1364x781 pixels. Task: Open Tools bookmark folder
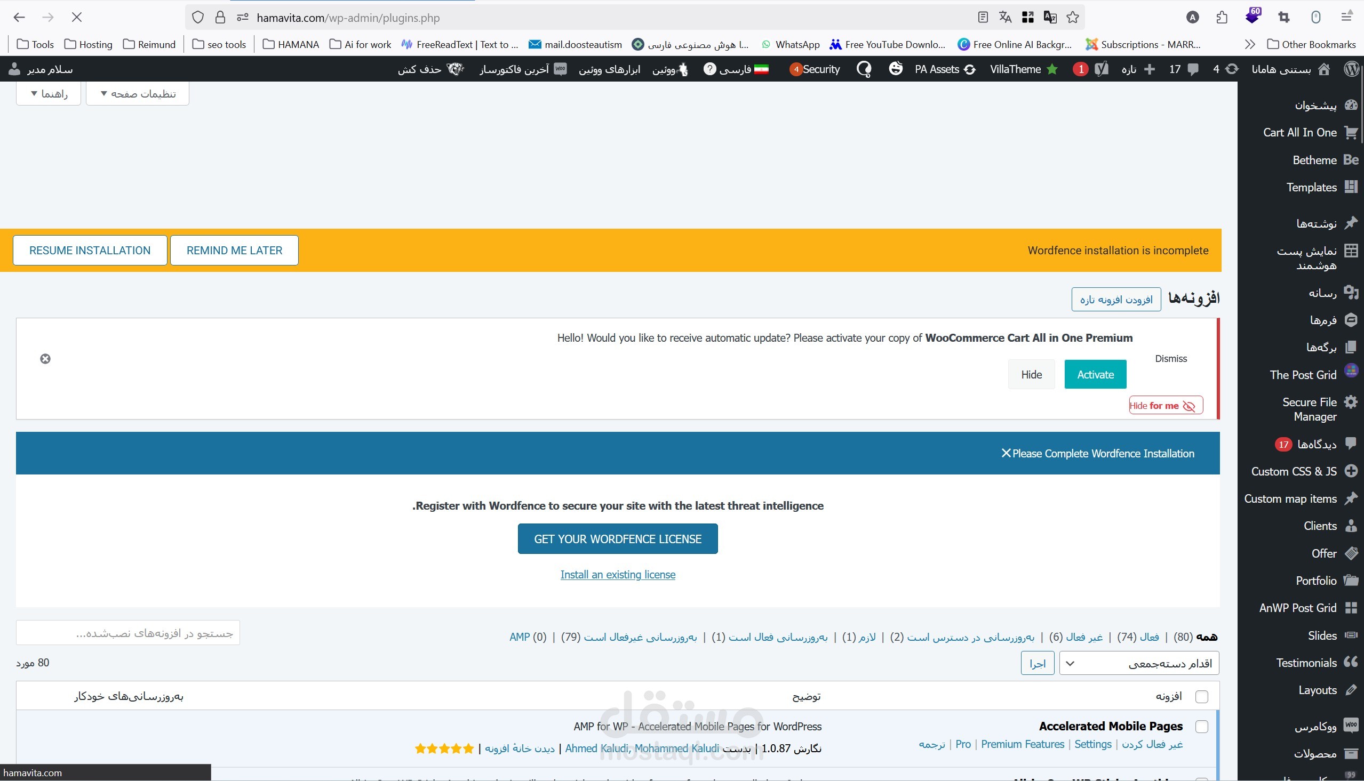(35, 45)
